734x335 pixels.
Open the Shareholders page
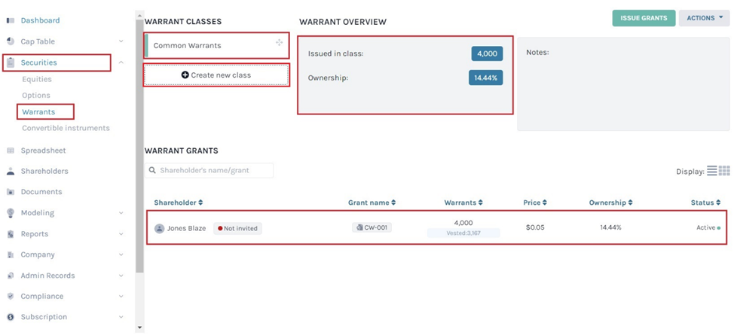[44, 171]
